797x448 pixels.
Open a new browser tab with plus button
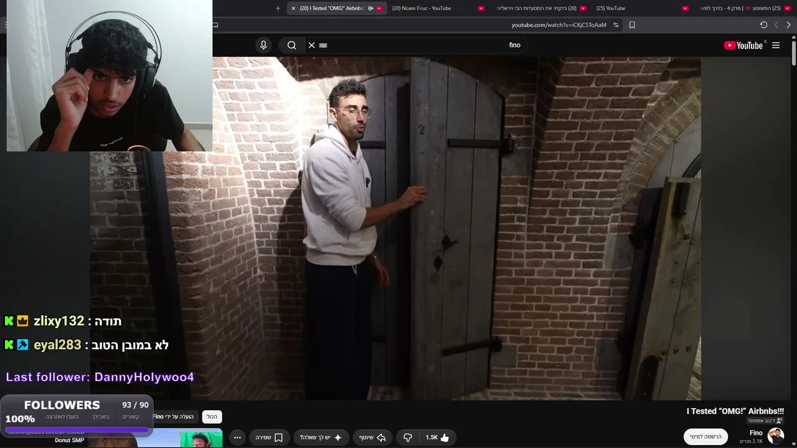(278, 8)
